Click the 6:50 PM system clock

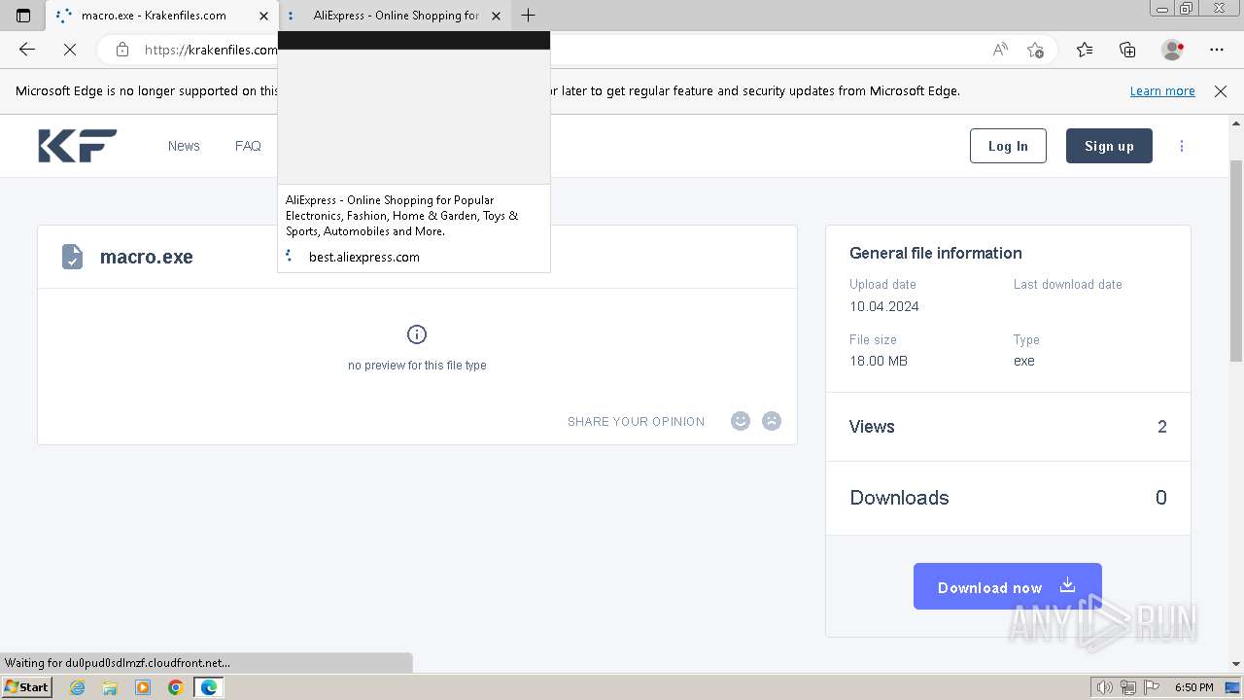pos(1193,687)
